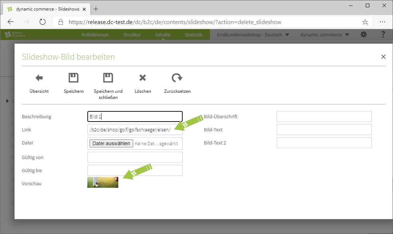Click the Speichern label text

point(74,91)
